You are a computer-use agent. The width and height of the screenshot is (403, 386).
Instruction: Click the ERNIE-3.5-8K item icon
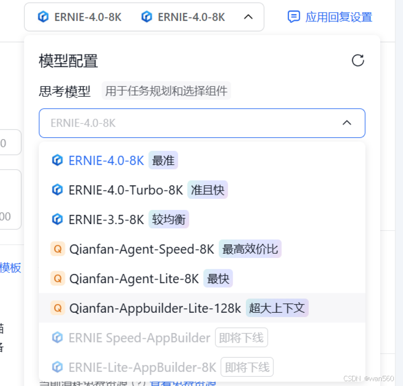[57, 220]
